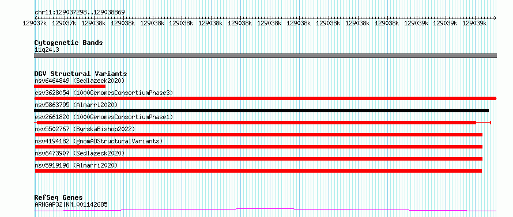
Task: Click the red bar of esv3628054
Action: pyautogui.click(x=265, y=98)
